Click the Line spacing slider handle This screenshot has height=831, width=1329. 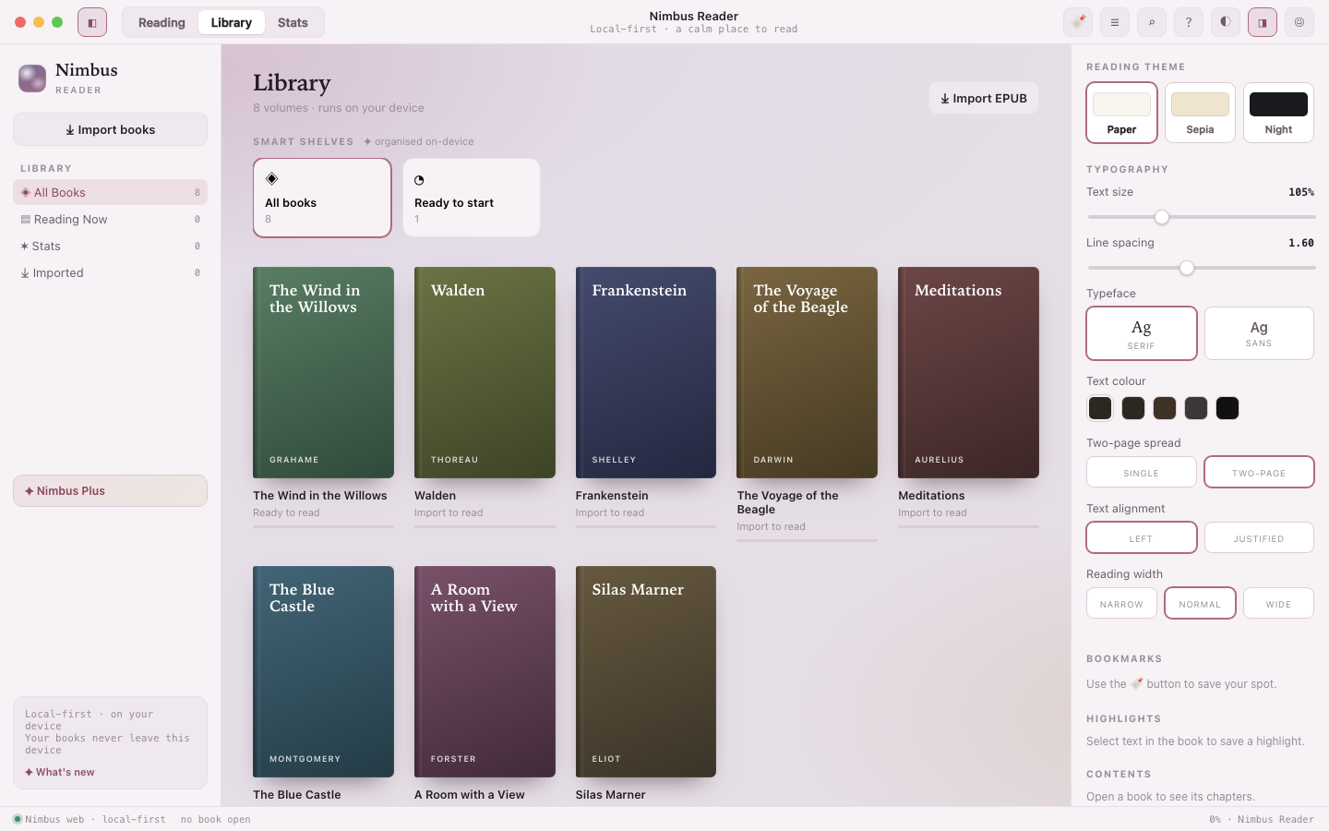(x=1187, y=268)
